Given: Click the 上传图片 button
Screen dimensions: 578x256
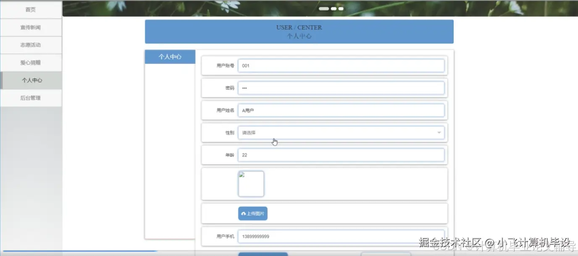Looking at the screenshot, I should click(253, 214).
